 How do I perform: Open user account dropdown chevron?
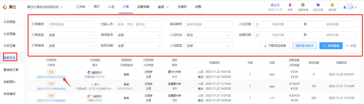pyautogui.click(x=356, y=7)
